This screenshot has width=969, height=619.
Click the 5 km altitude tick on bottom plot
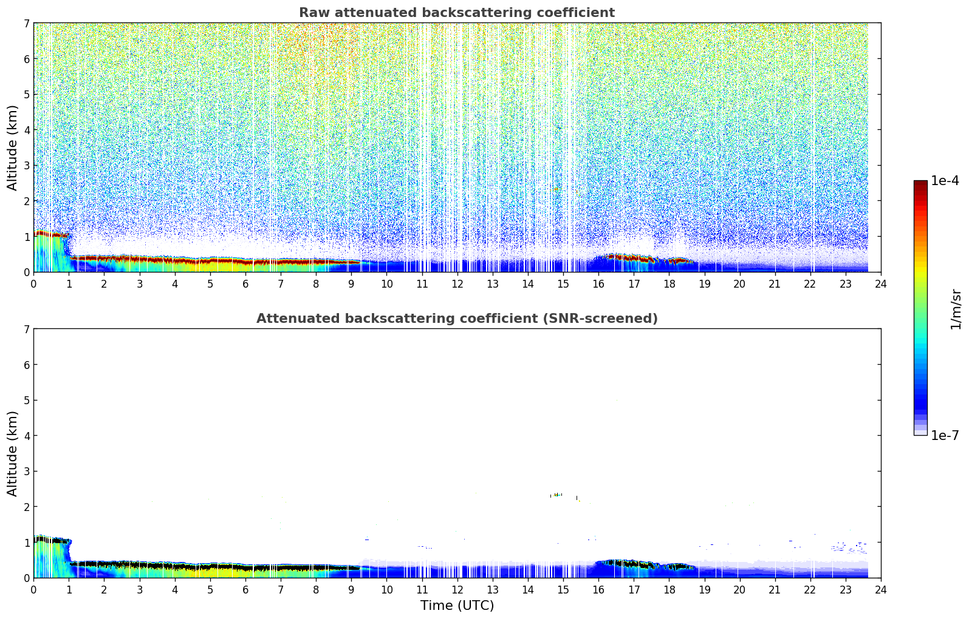point(27,401)
